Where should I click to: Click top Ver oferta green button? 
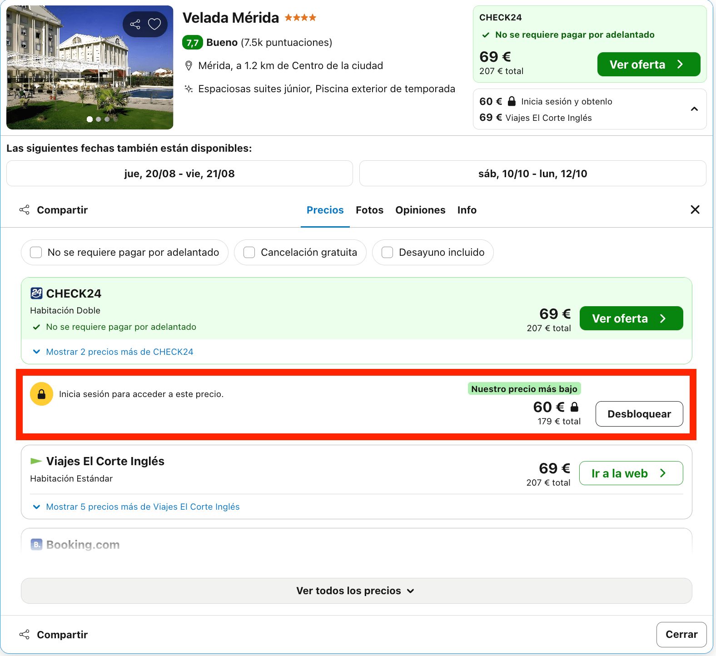(648, 65)
